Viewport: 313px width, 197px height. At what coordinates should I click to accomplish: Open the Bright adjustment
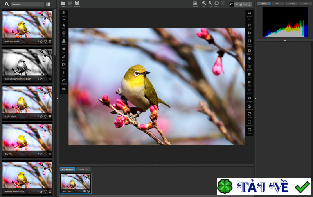[249, 67]
